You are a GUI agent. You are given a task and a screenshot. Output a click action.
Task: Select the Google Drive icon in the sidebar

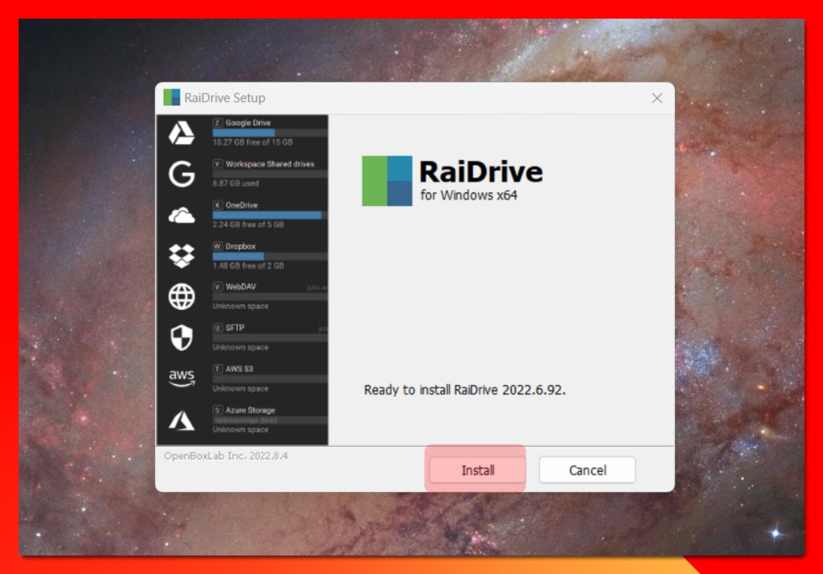click(x=181, y=133)
